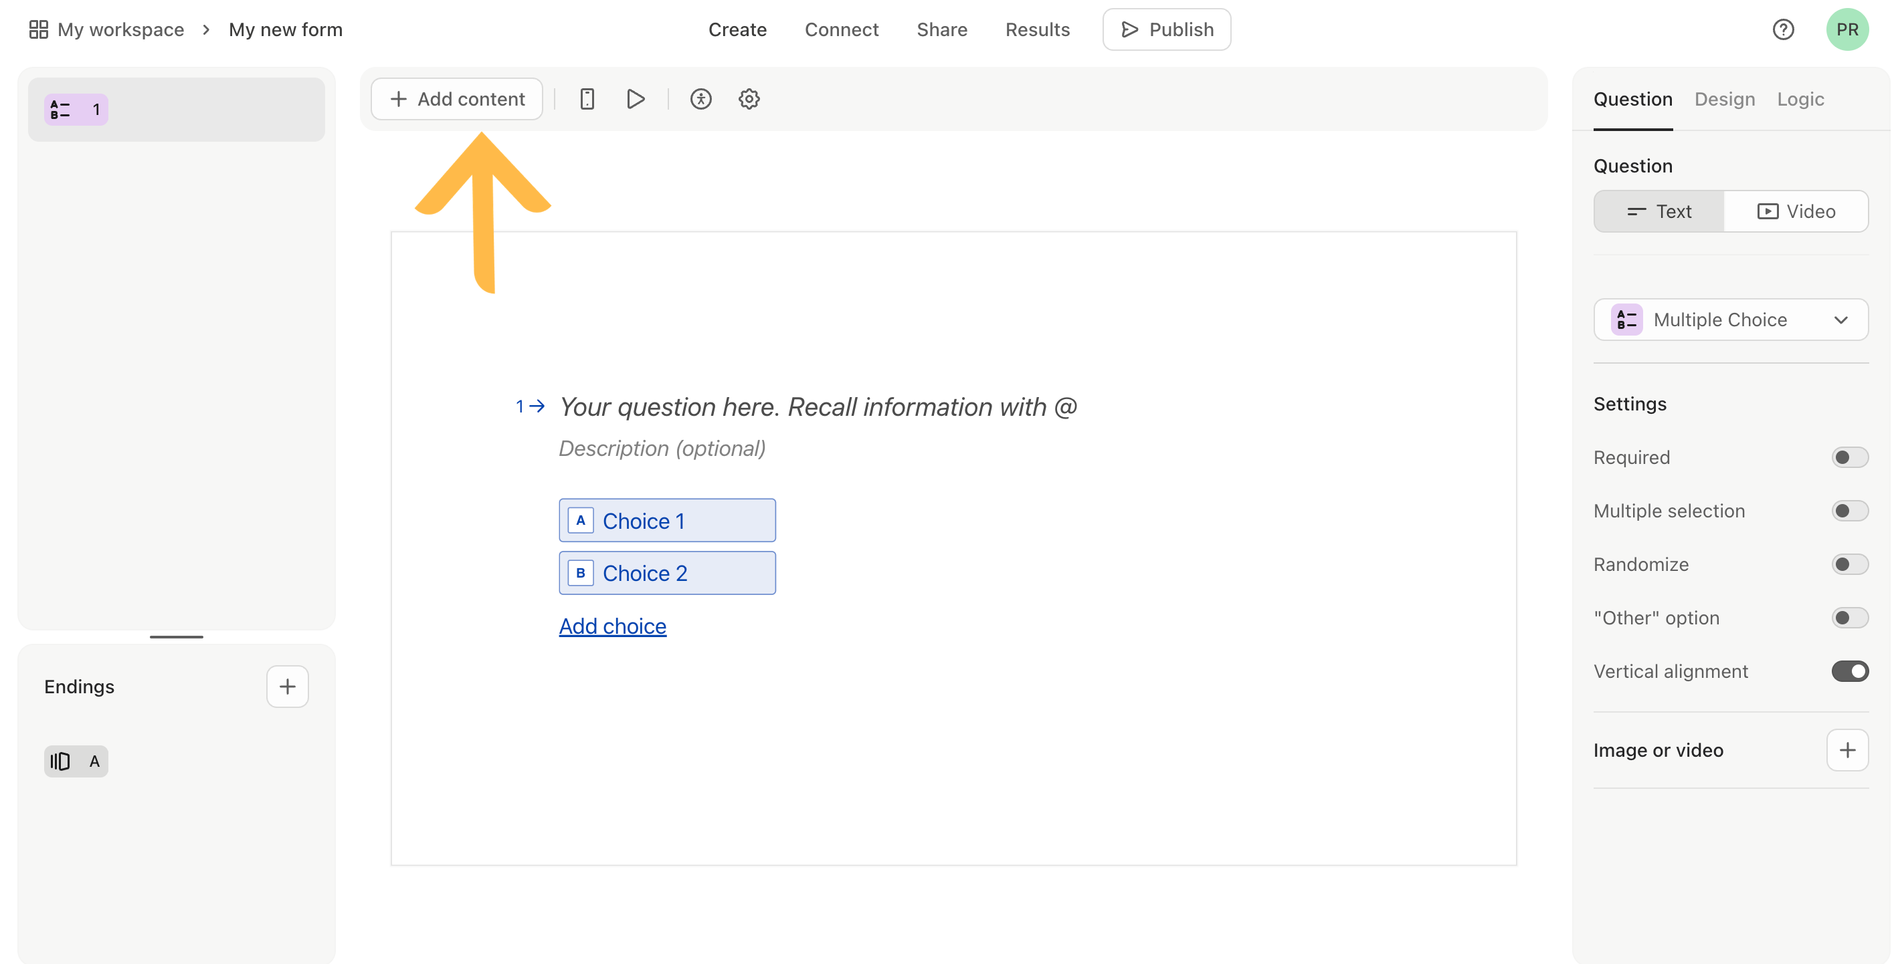Select ending A in Endings list
Image resolution: width=1892 pixels, height=964 pixels.
coord(76,761)
